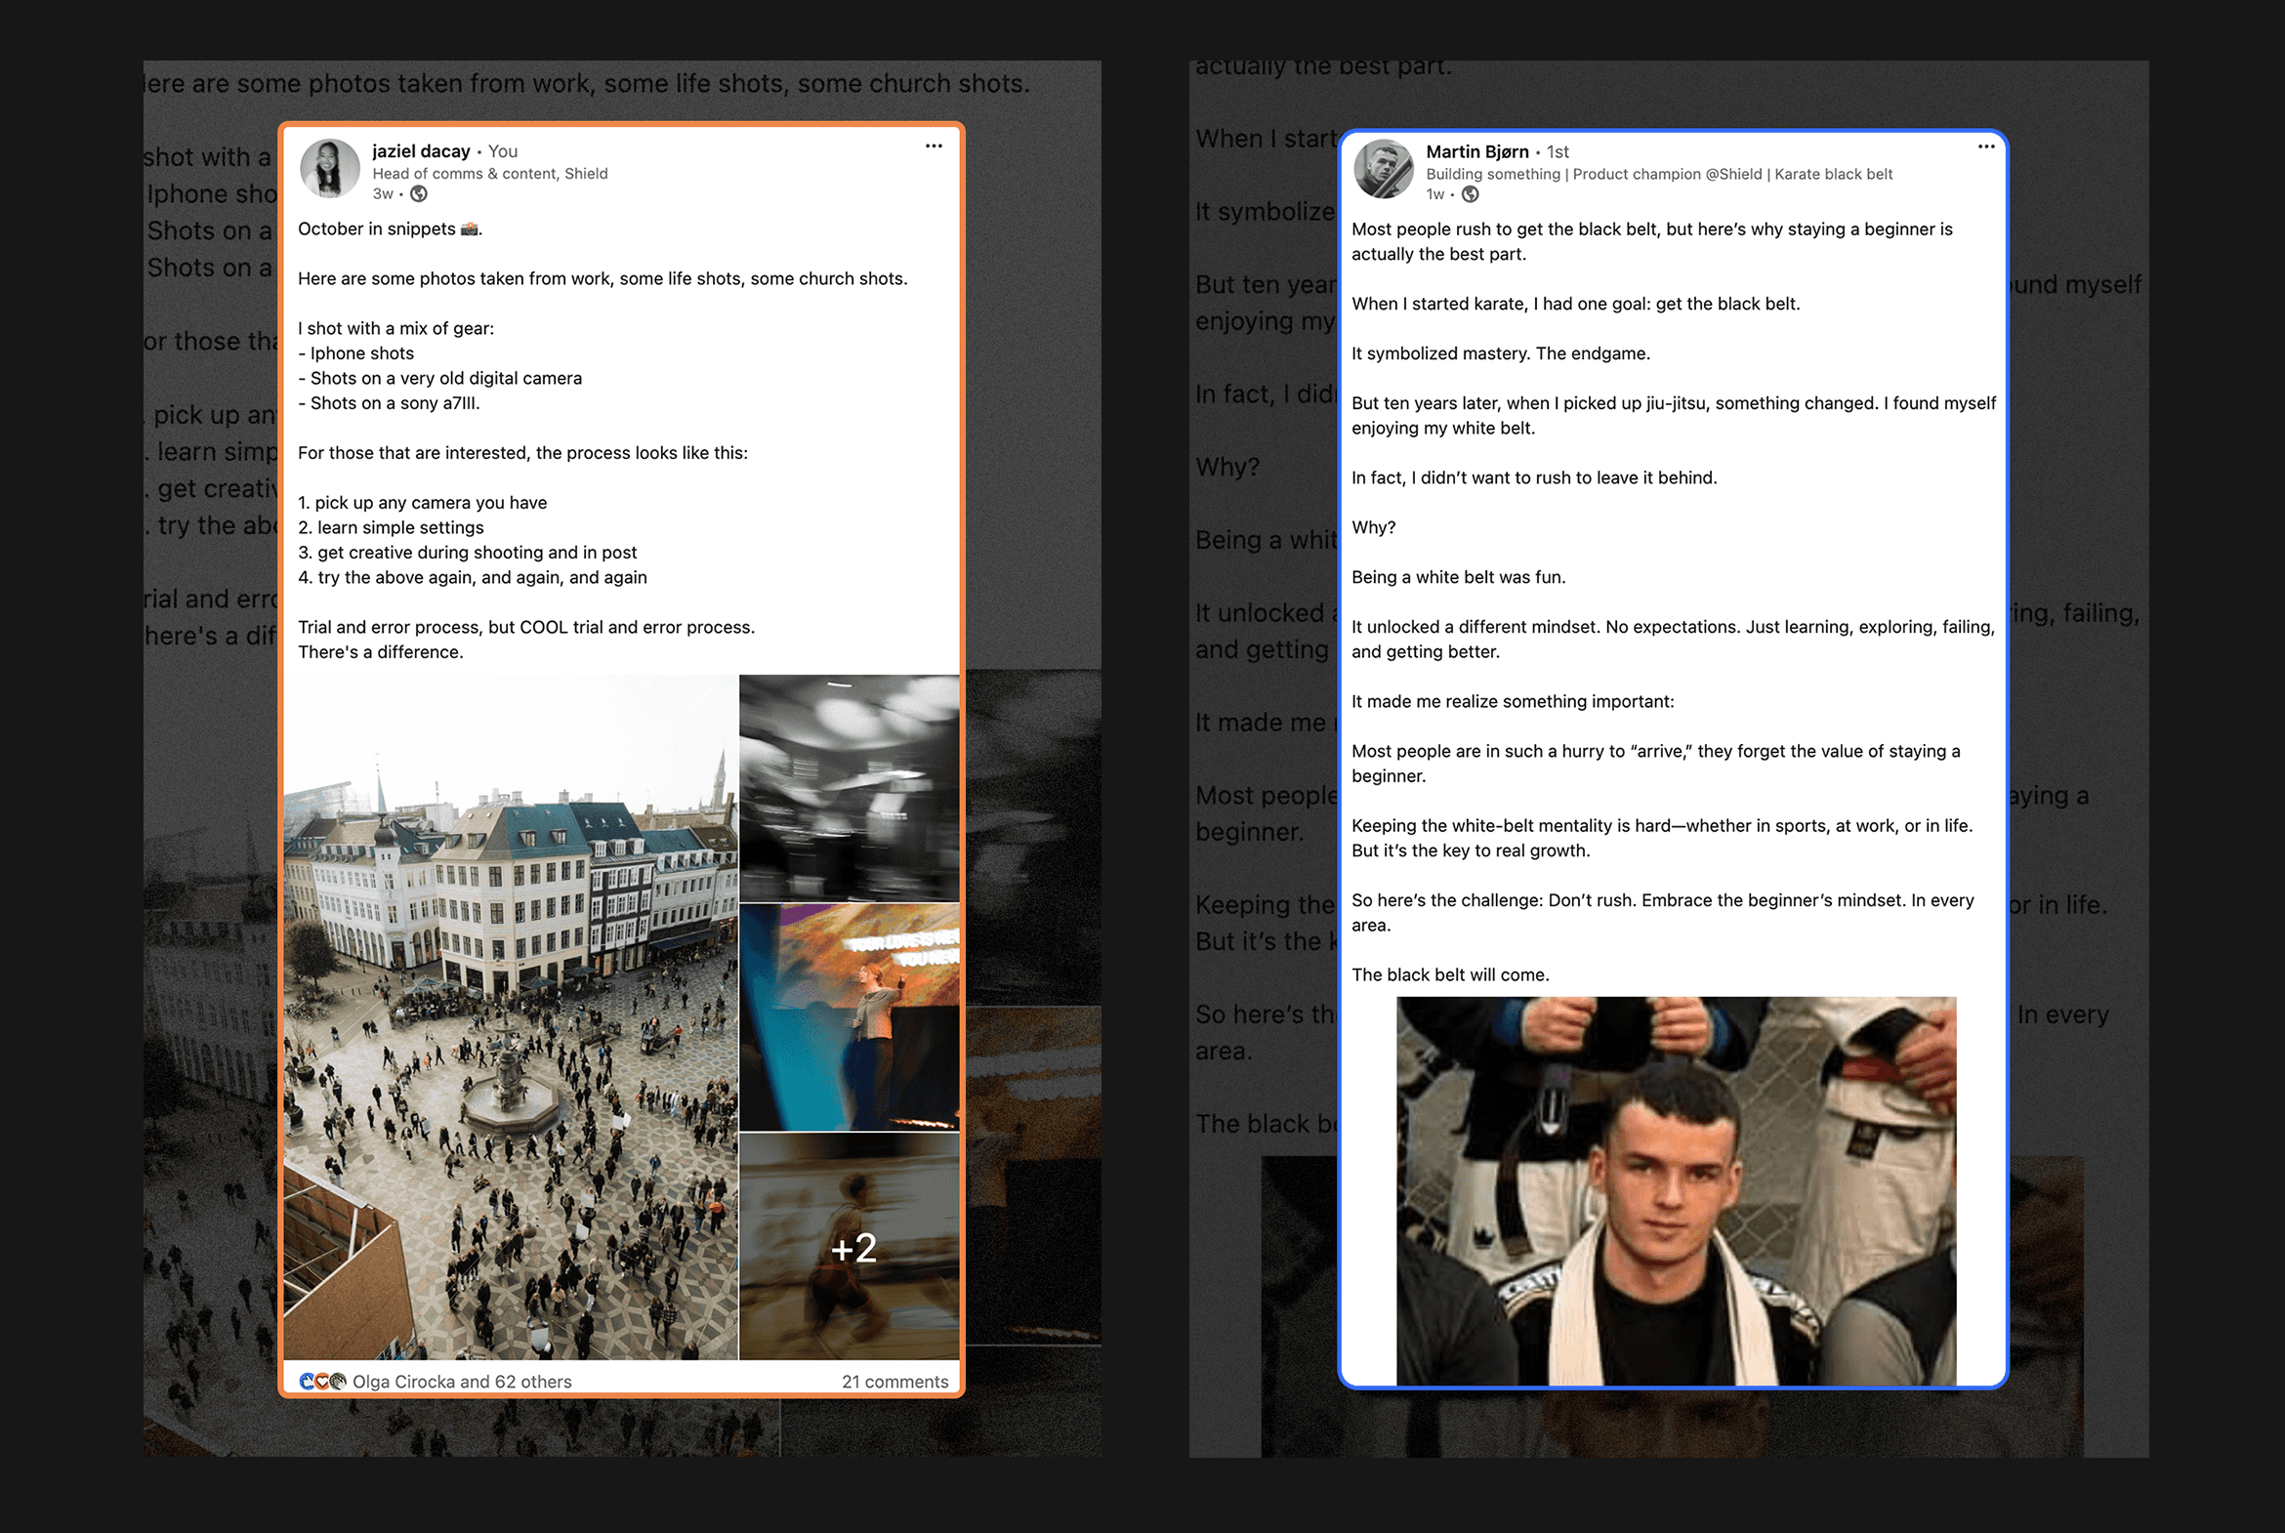This screenshot has width=2285, height=1533.
Task: Open Martin's photo of man in black shirt
Action: coord(1676,1191)
